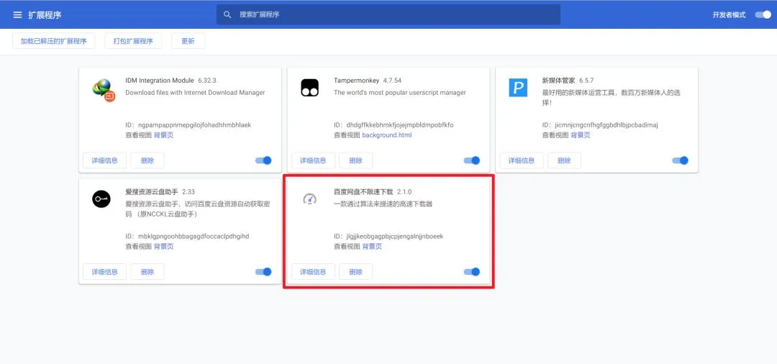Click the ID mbklgpngoohbbagagdfoccaclpdhgihd text

pyautogui.click(x=194, y=236)
